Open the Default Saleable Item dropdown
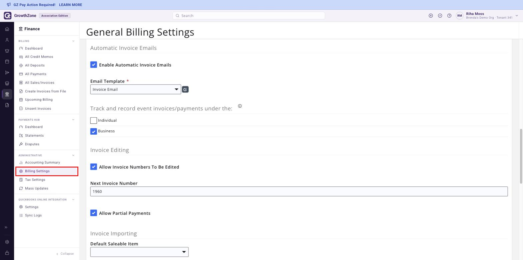 point(139,252)
